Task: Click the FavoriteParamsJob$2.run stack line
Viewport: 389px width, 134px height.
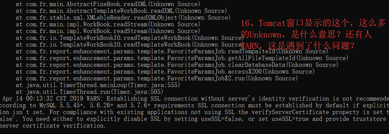Action: (157, 78)
